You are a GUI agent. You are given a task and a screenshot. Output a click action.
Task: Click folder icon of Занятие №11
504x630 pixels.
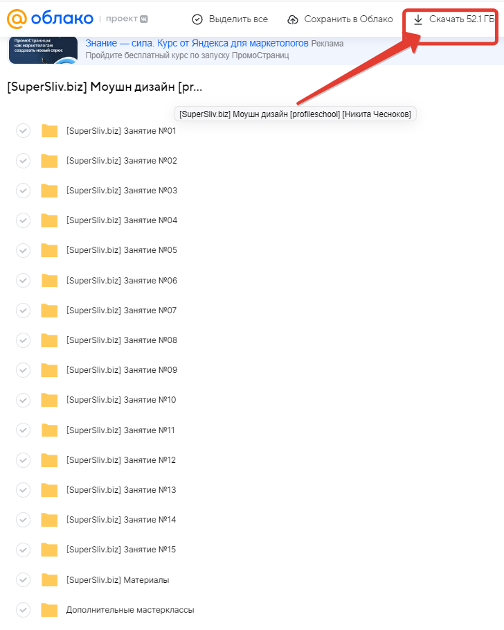pos(49,430)
